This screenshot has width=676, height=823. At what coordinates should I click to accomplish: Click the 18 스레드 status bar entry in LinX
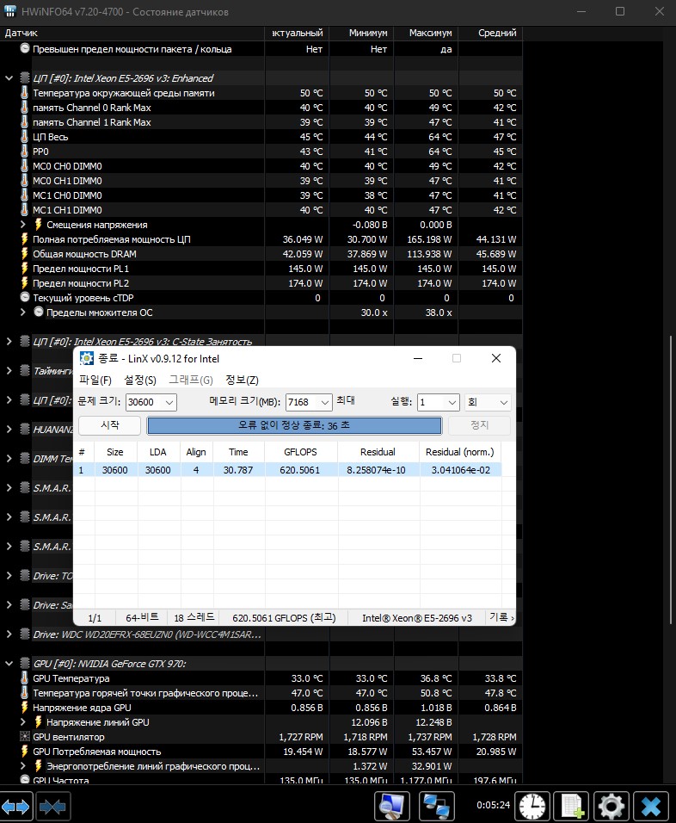194,617
